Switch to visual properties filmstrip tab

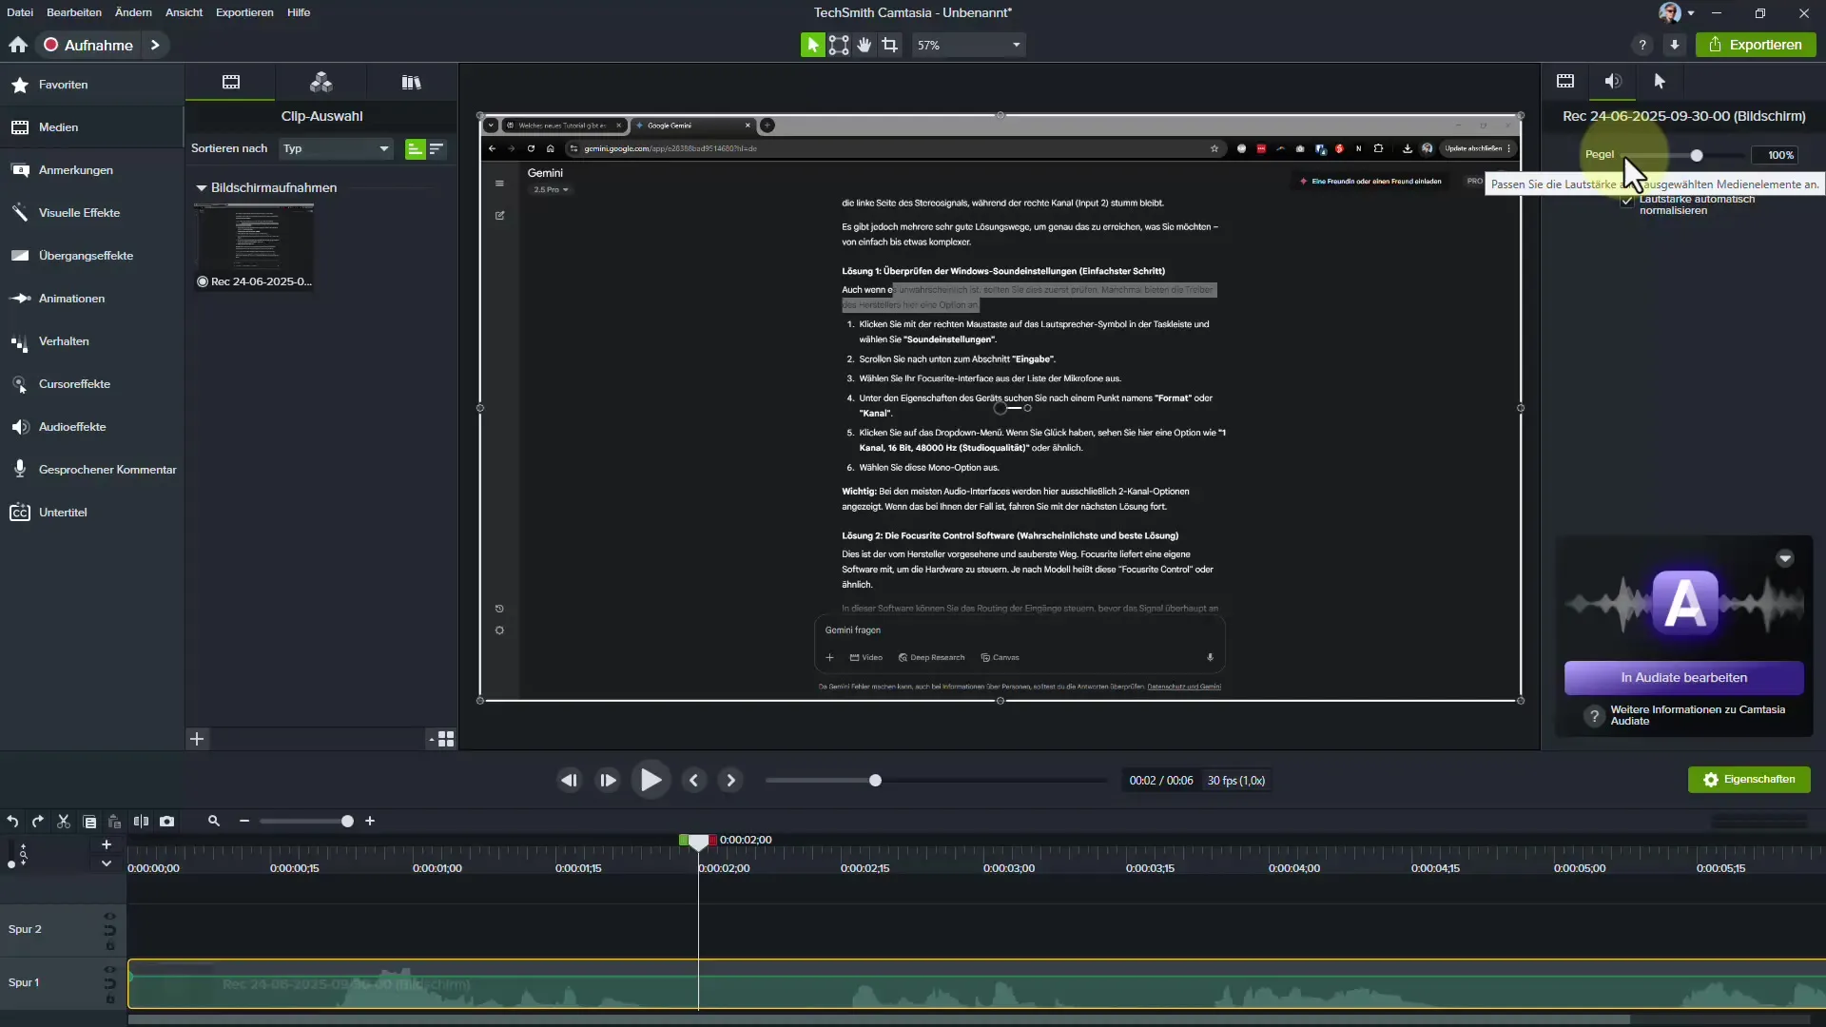tap(1565, 81)
